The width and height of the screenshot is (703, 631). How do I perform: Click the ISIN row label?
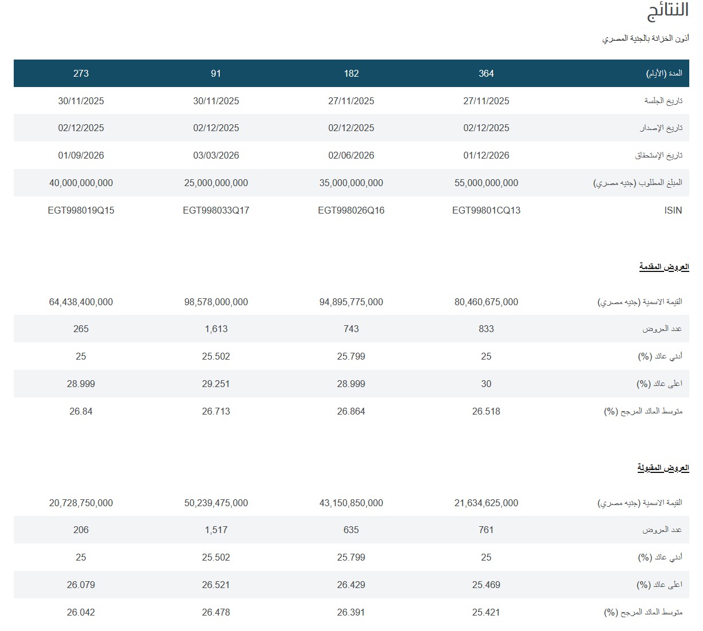pos(673,210)
